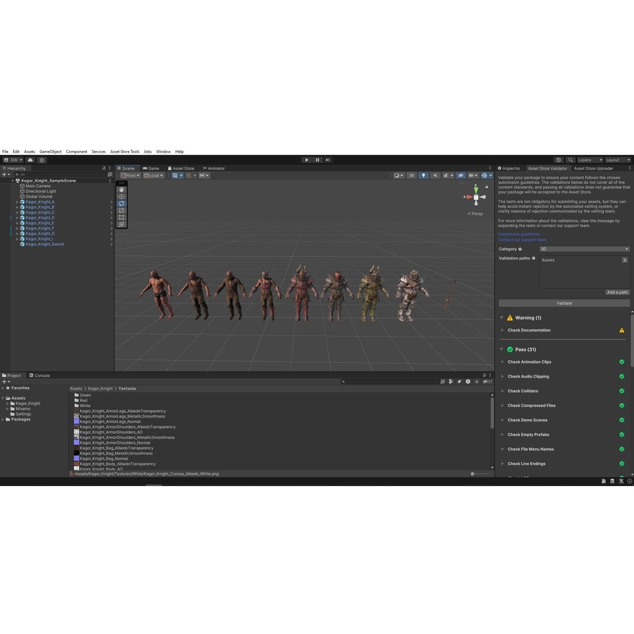Click Search by Label tag icon
634x634 pixels.
[459, 382]
